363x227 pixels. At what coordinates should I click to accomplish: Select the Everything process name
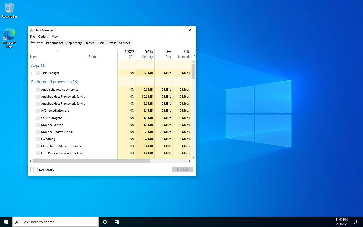48,139
